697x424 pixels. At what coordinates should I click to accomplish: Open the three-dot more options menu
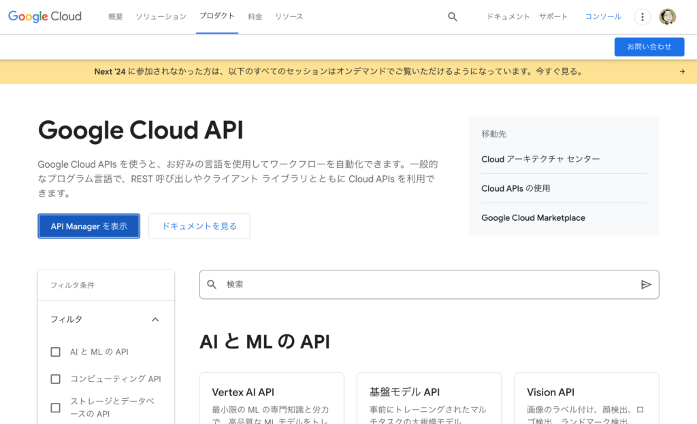(x=643, y=17)
